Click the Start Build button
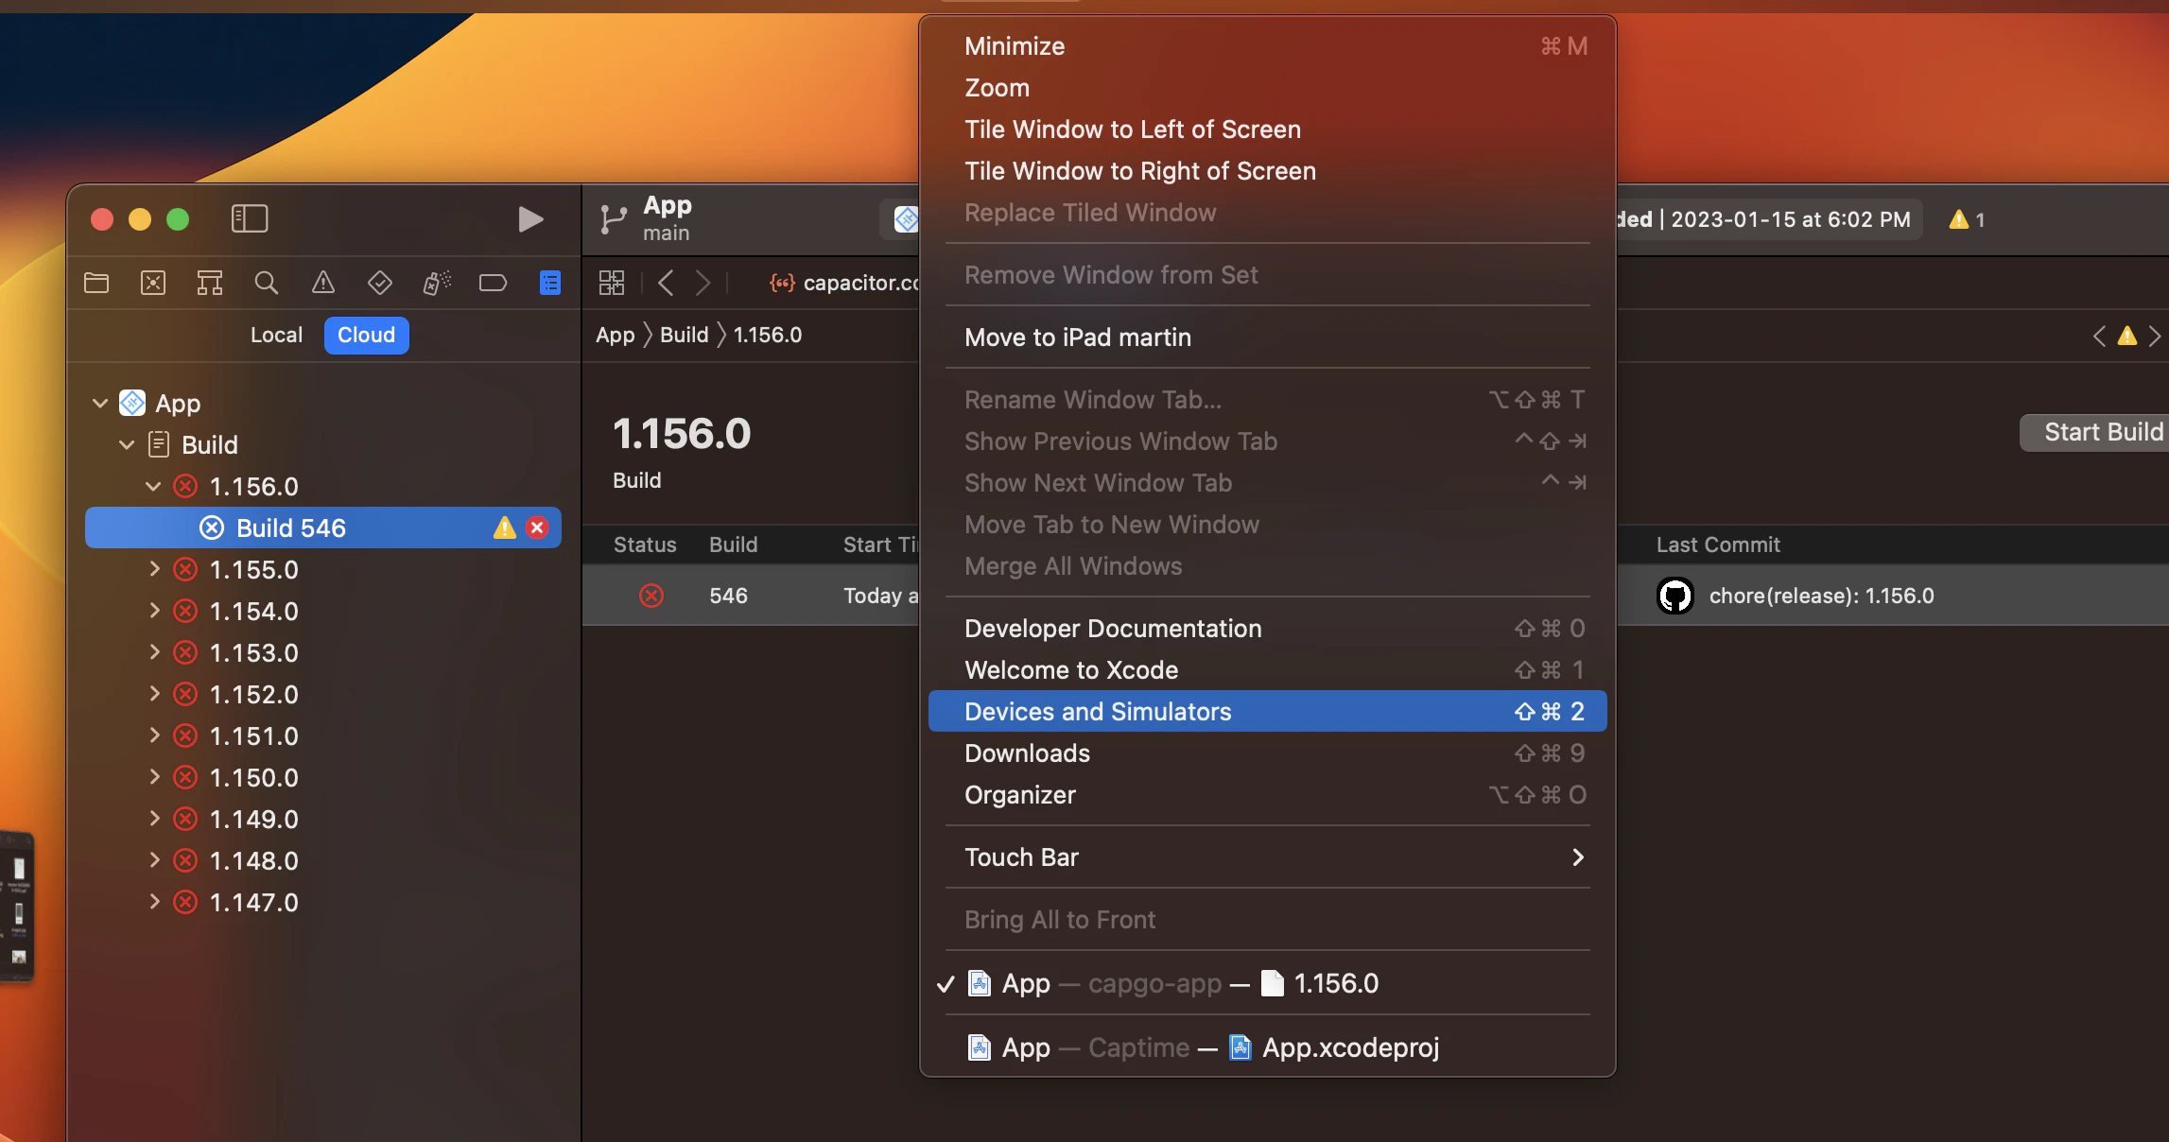Viewport: 2169px width, 1142px height. point(2100,432)
